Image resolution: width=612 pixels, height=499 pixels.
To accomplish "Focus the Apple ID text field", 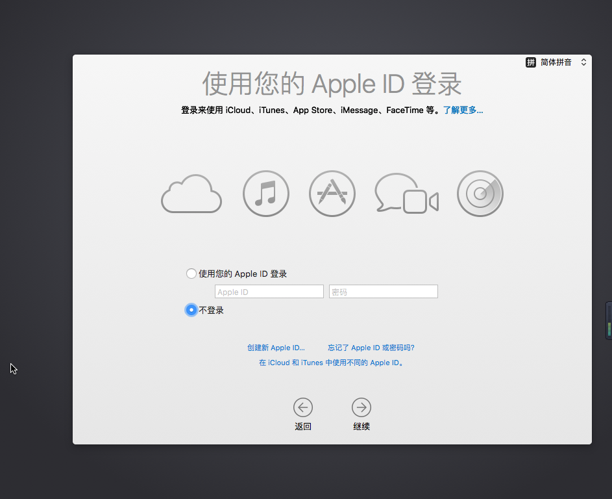I will click(x=269, y=292).
